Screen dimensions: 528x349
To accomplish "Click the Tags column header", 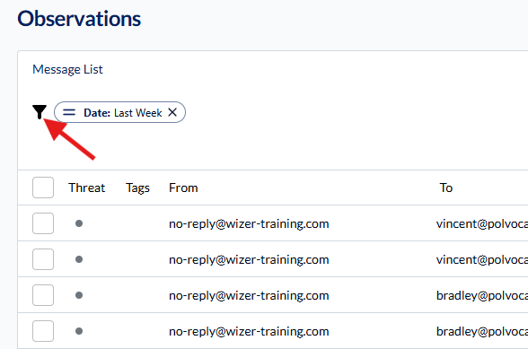I will pyautogui.click(x=137, y=188).
